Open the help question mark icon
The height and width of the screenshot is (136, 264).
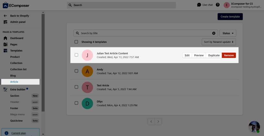218,5
